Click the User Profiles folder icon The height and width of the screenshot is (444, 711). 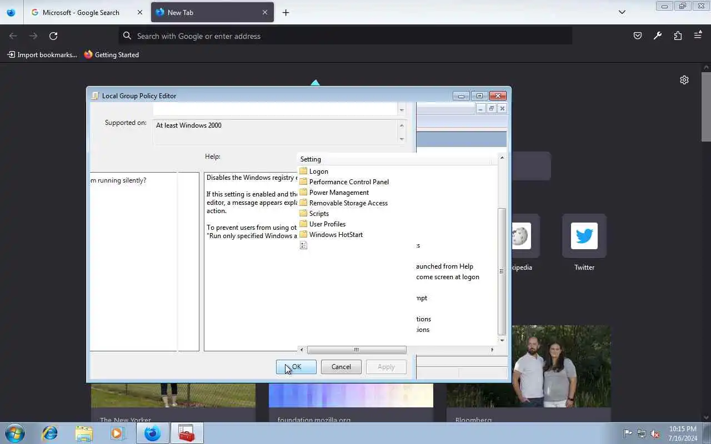click(x=303, y=224)
